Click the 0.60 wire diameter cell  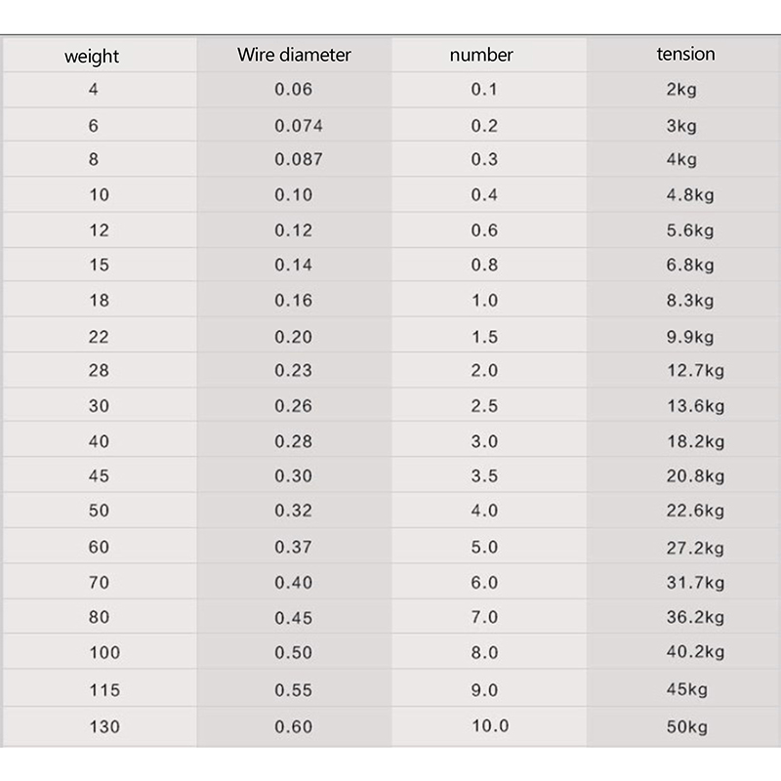(x=294, y=726)
